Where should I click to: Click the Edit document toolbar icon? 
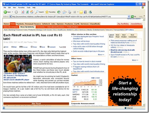(x=75, y=12)
